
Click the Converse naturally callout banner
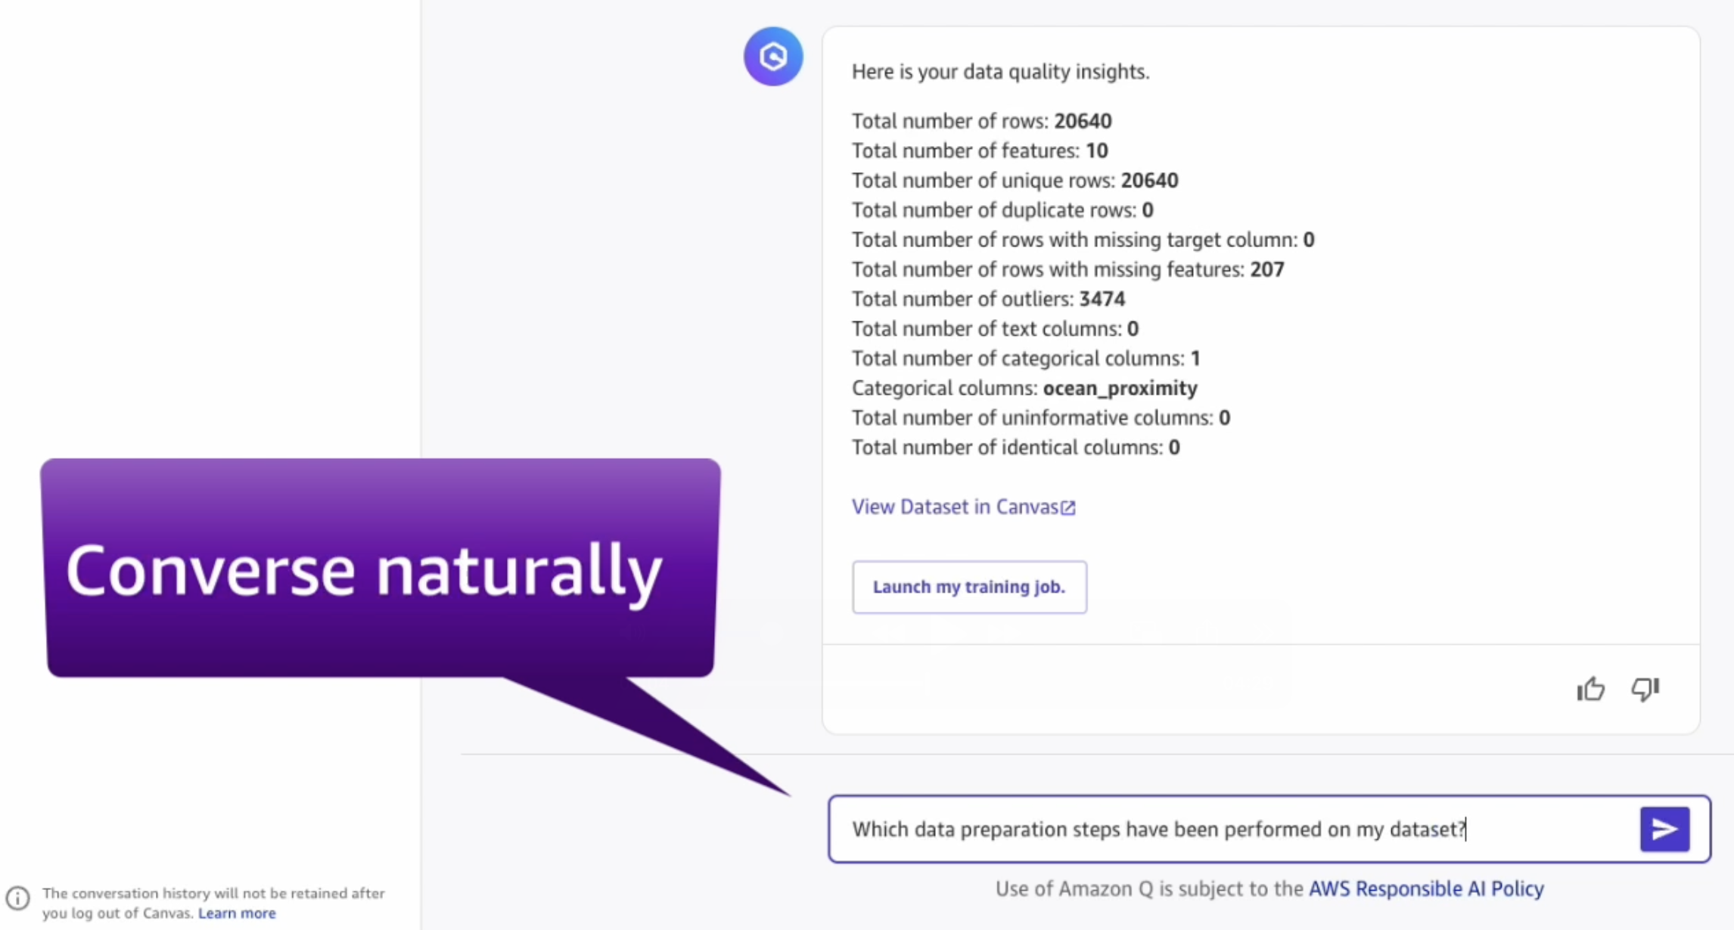click(x=380, y=568)
